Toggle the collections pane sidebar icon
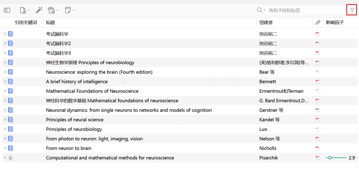The width and height of the screenshot is (359, 171). (7, 10)
